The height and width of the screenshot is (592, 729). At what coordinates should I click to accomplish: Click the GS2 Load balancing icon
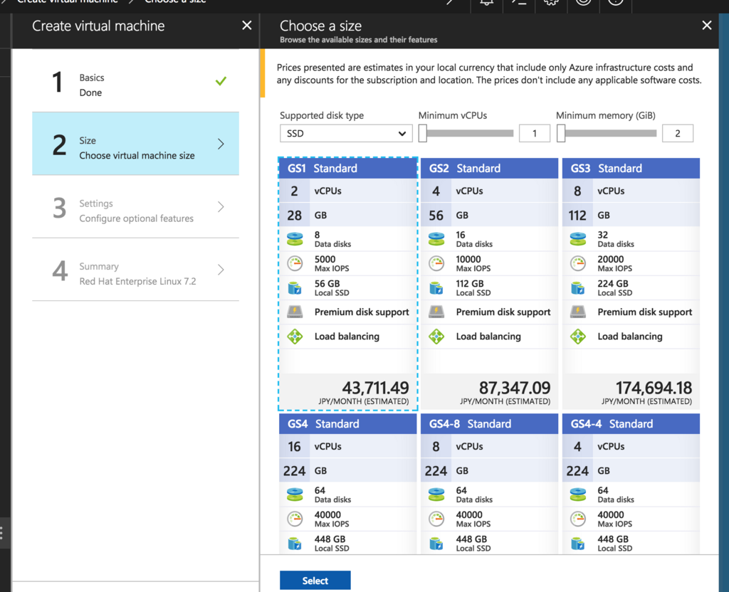(436, 336)
